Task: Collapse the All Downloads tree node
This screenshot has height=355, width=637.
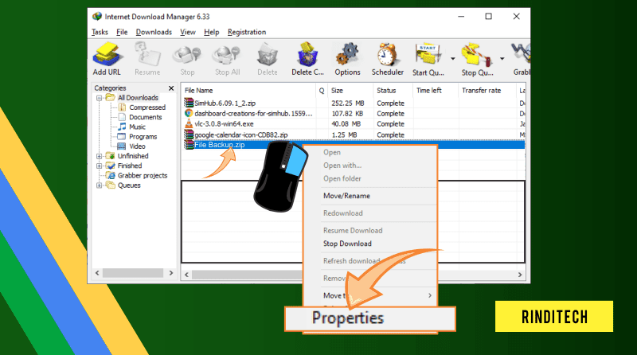Action: tap(99, 98)
